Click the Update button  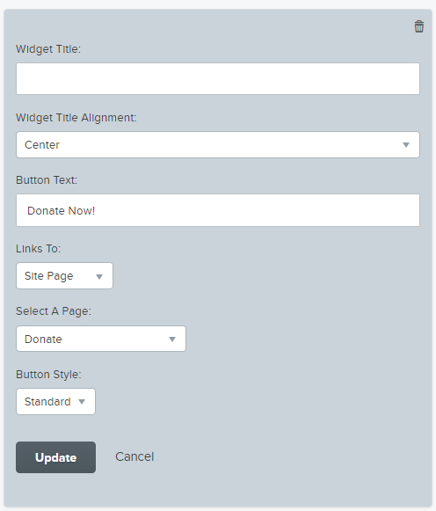point(55,457)
